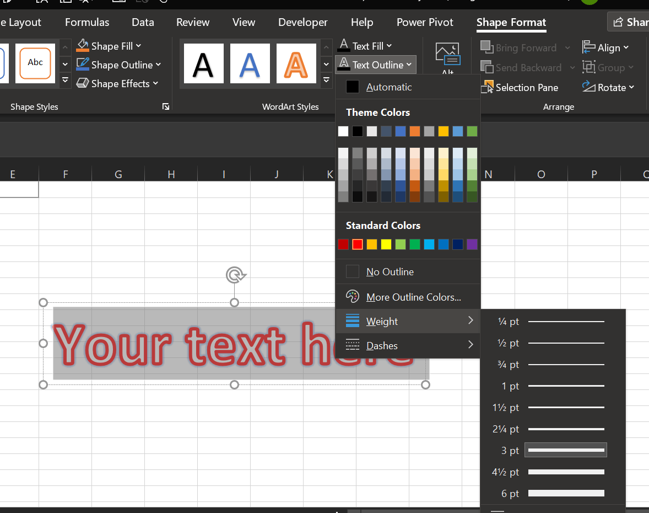The height and width of the screenshot is (513, 649).
Task: Pick the dark red standard color
Action: tap(343, 244)
